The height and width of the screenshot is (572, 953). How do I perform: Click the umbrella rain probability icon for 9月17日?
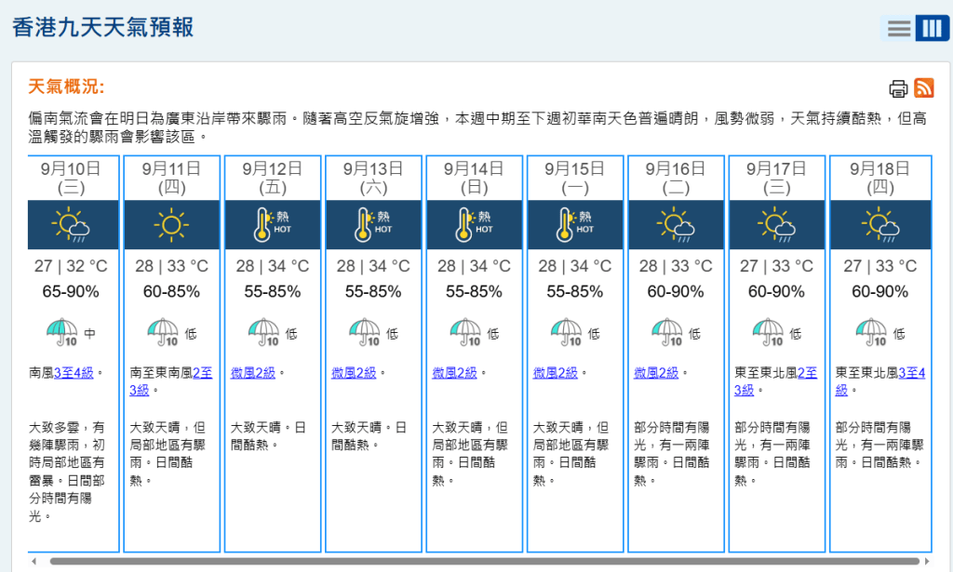[769, 332]
